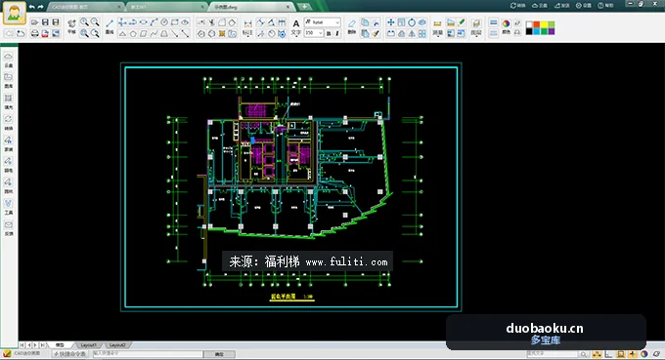Switch to the Layout1 tab

click(x=88, y=345)
